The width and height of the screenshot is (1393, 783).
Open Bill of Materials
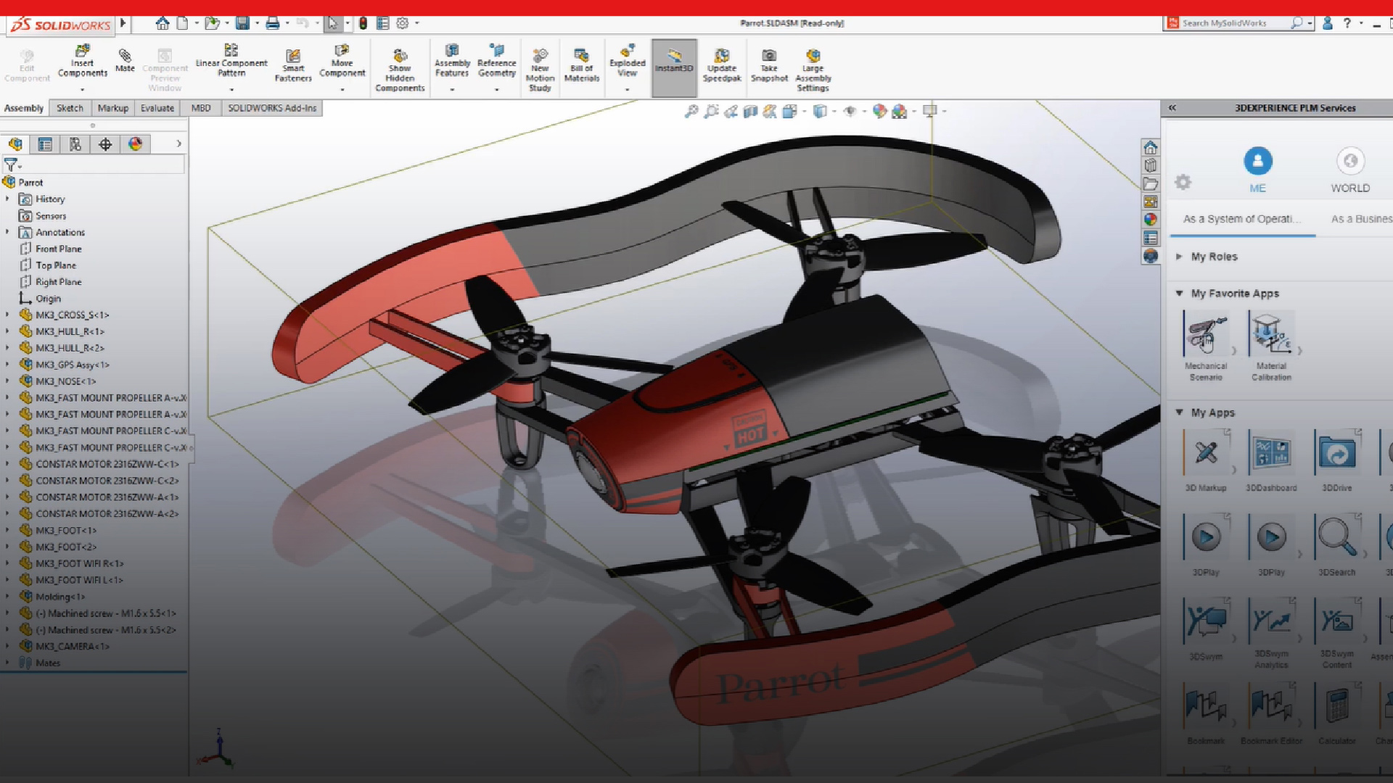[x=581, y=65]
